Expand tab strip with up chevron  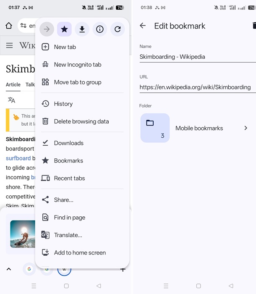click(x=9, y=269)
